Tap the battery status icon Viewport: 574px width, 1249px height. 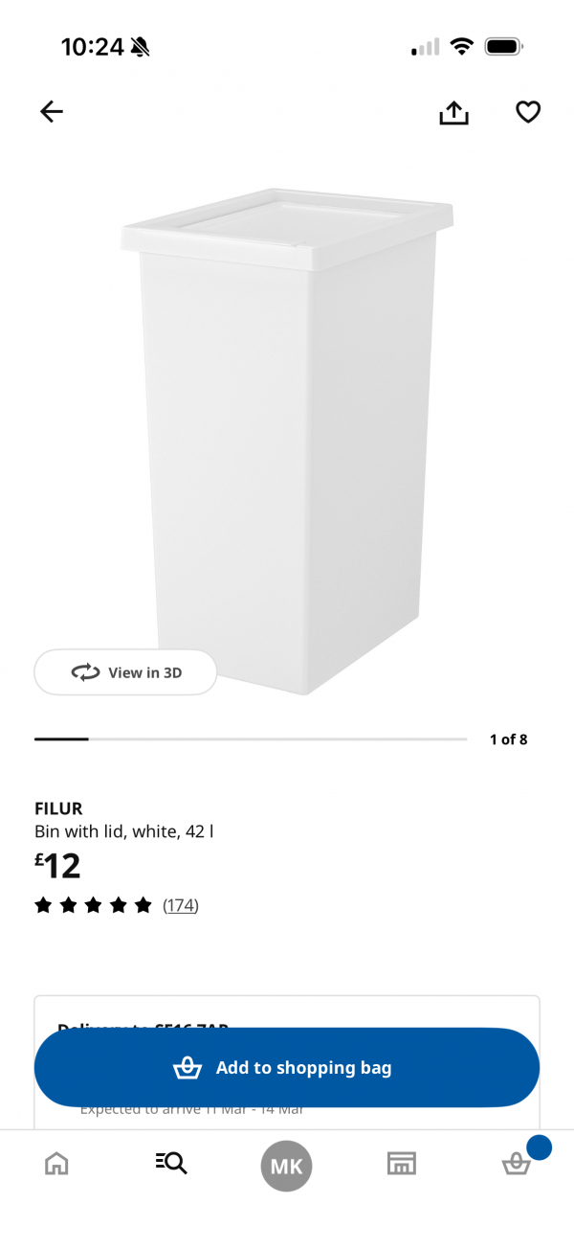tap(503, 46)
